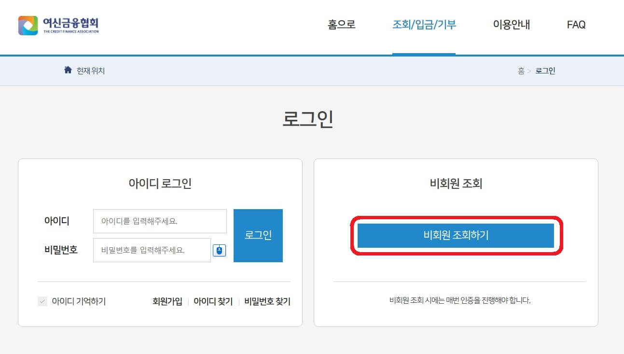
Task: Click the 로그인 breadcrumb text
Action: click(x=545, y=71)
